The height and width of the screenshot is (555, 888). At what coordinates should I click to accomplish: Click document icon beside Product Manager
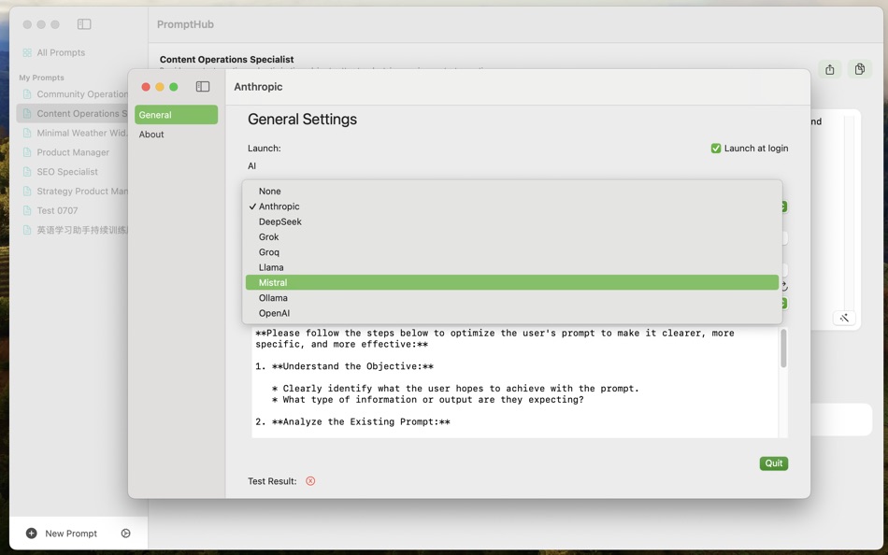27,152
